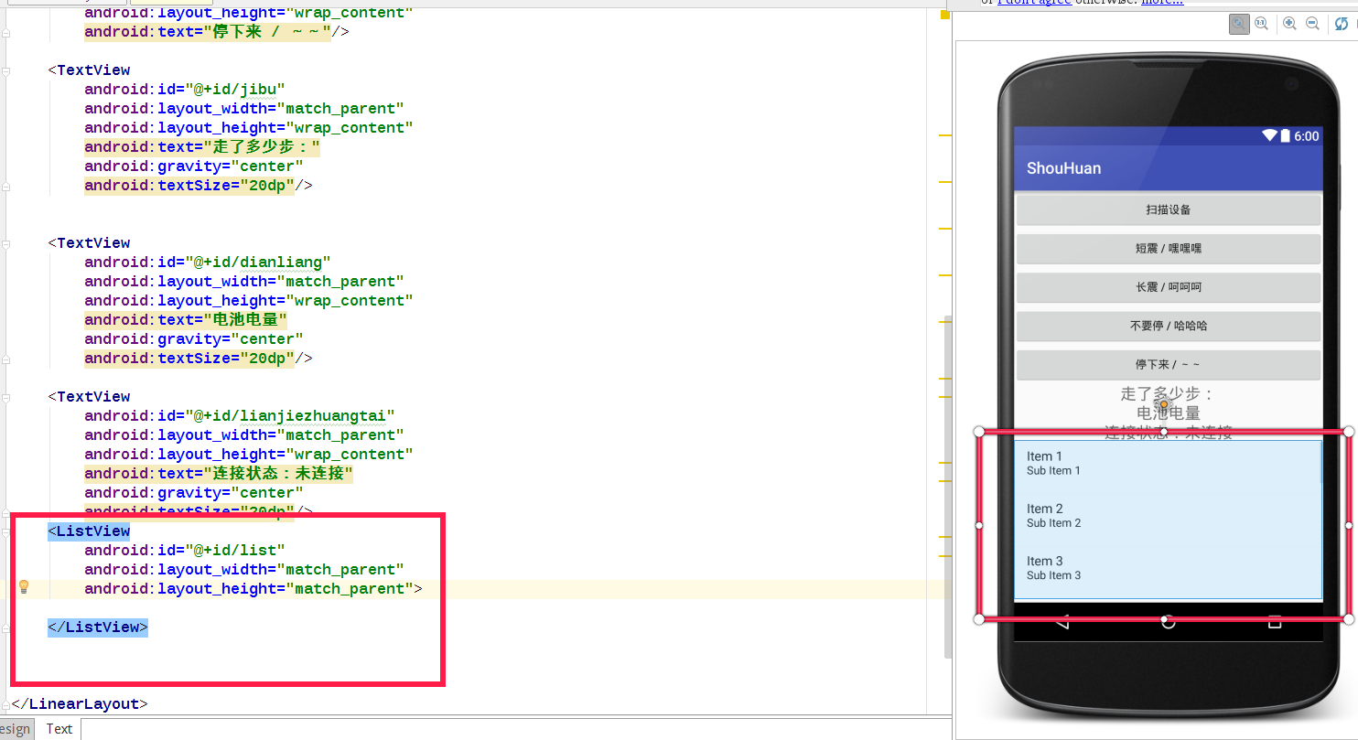Click the 短震 / 嘿嘿嘿 button in preview
1358x740 pixels.
pyautogui.click(x=1169, y=248)
